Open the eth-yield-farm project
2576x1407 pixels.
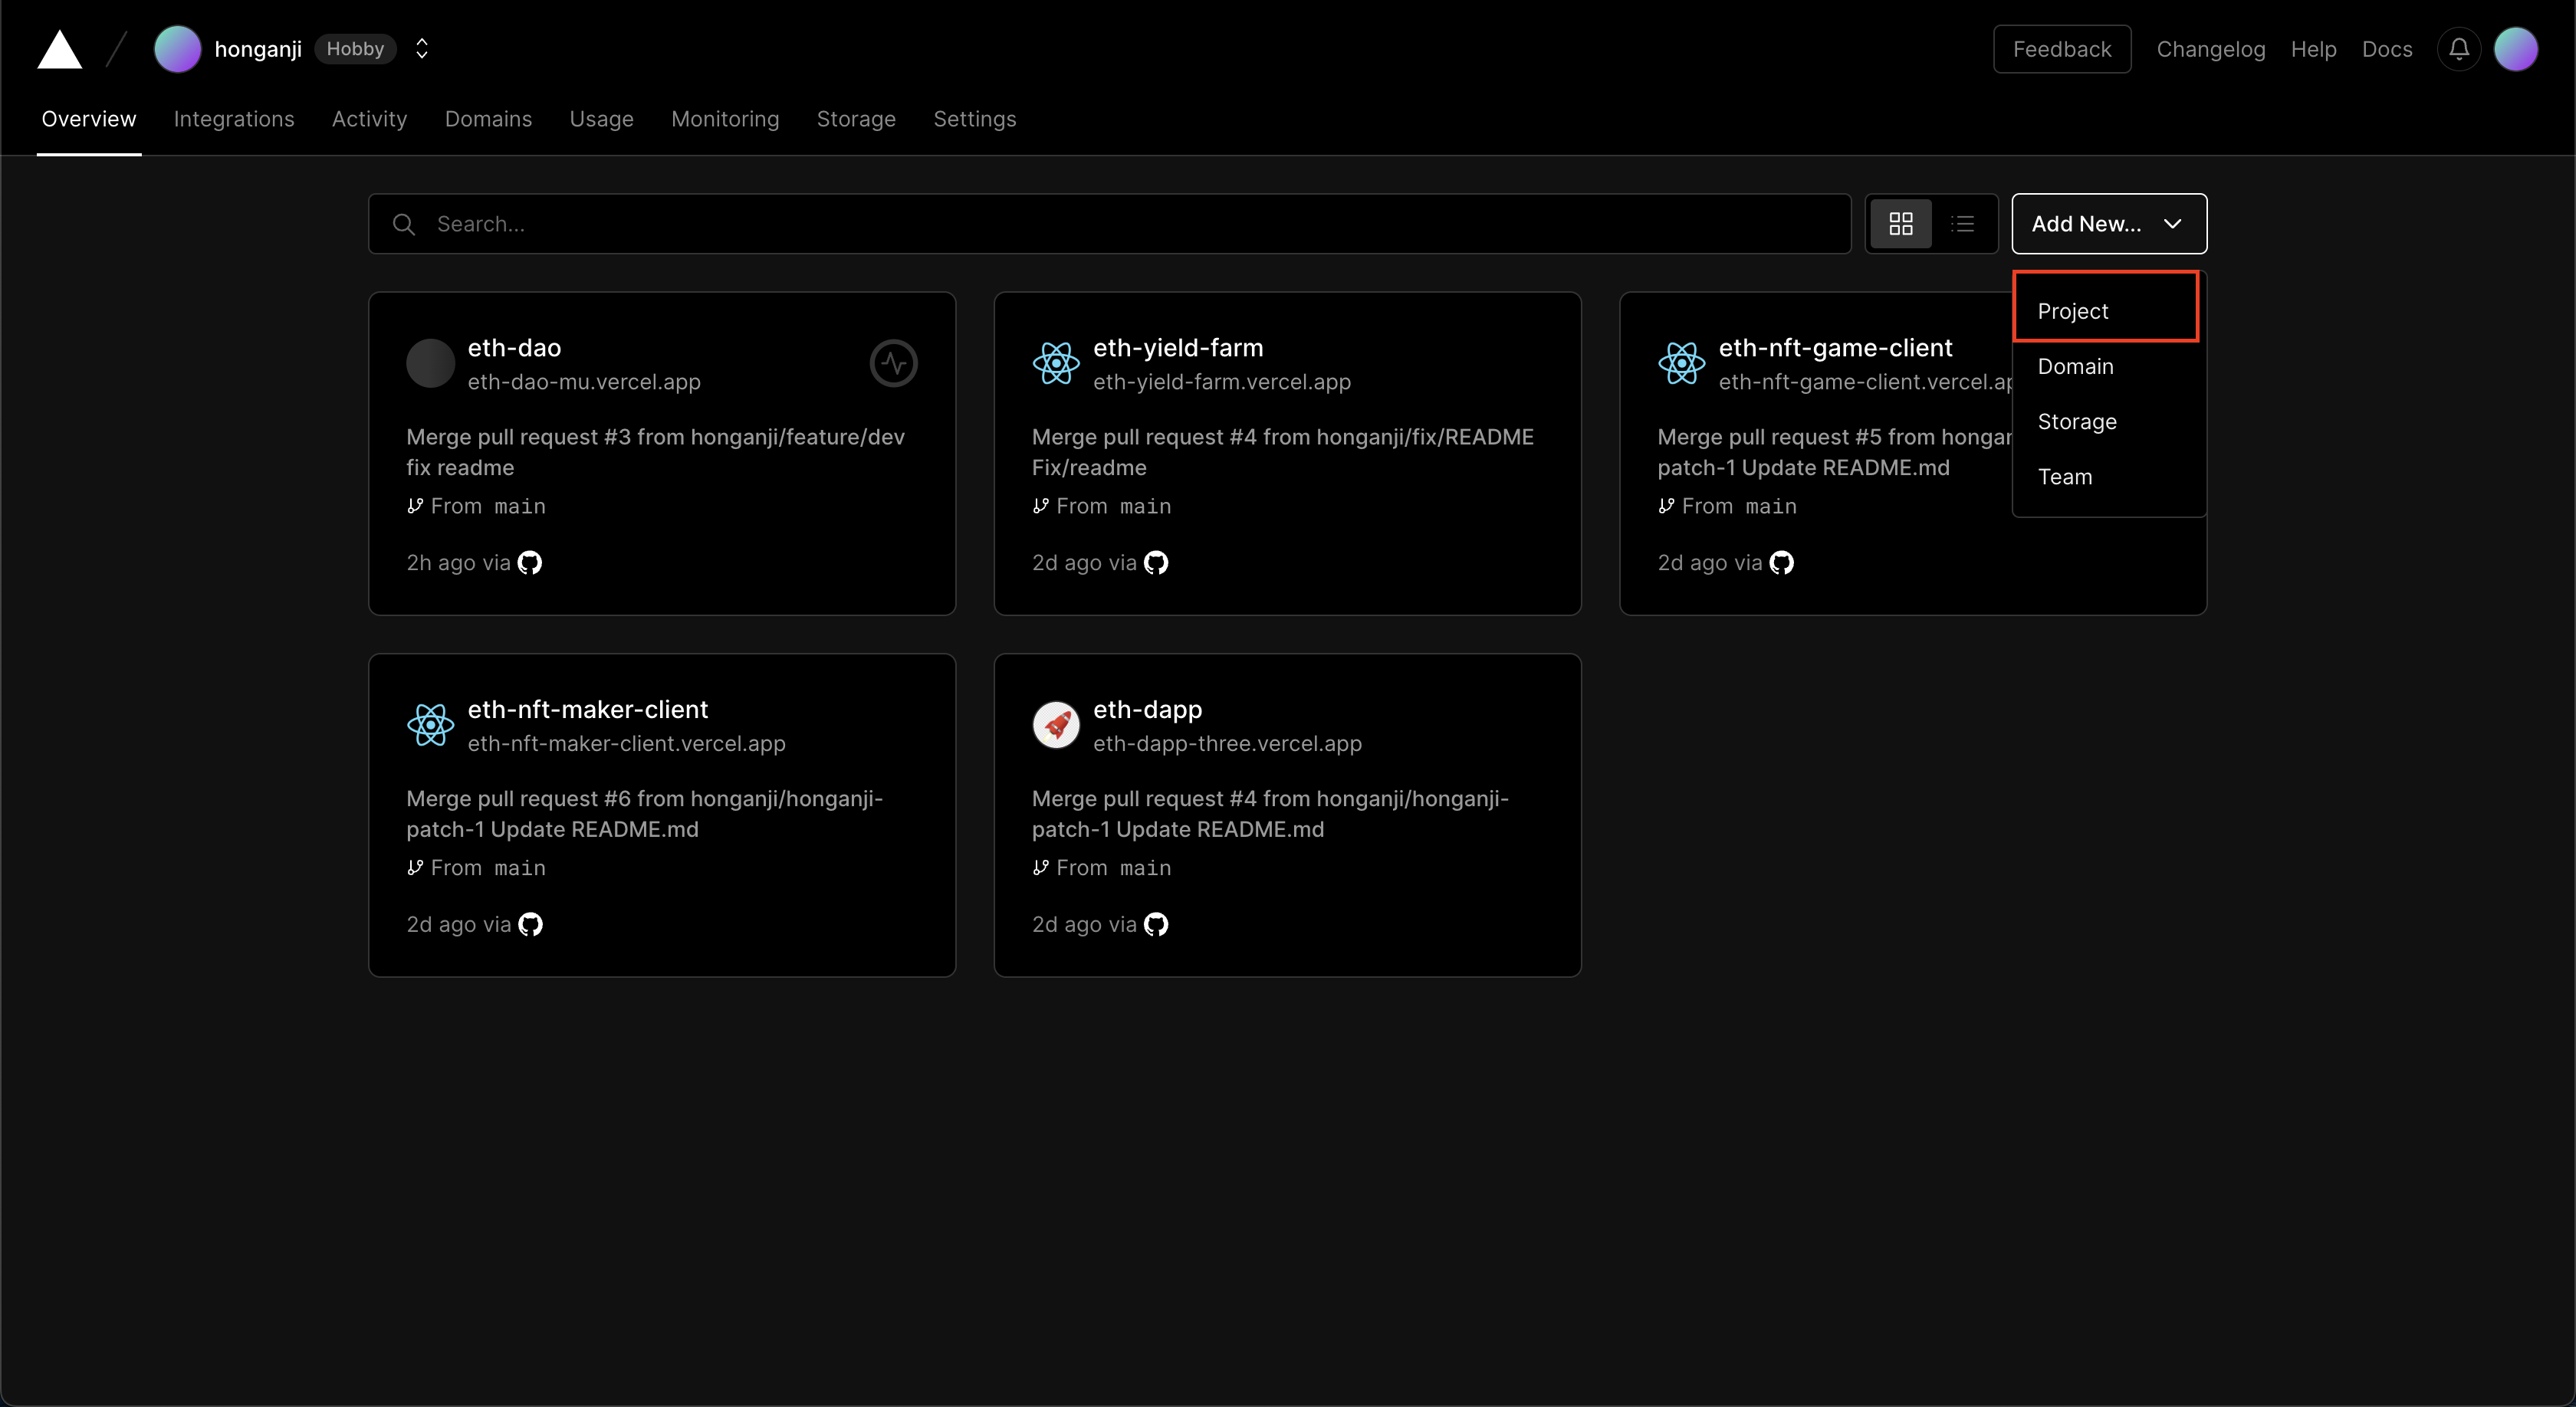[x=1178, y=348]
